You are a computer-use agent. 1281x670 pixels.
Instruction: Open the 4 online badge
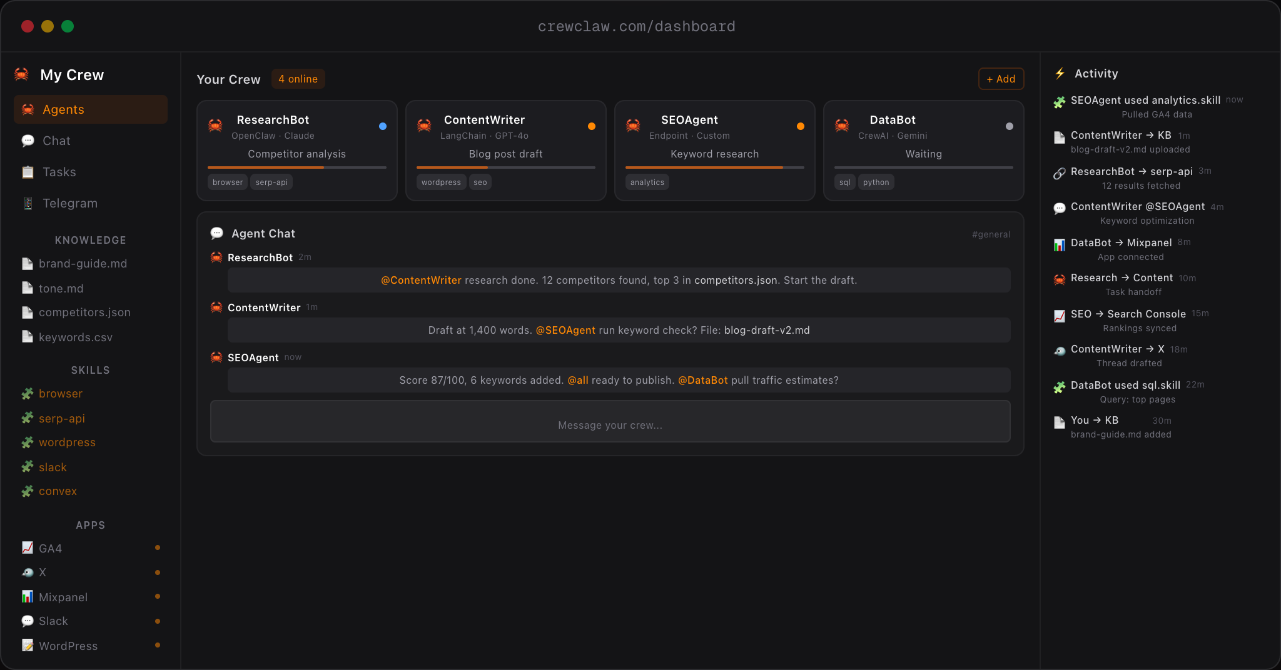click(x=298, y=79)
